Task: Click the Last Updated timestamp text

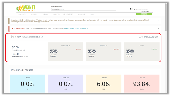Action: 32,37
